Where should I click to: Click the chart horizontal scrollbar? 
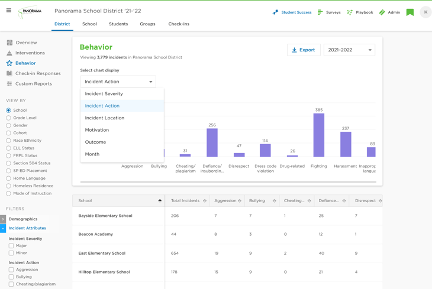(228, 182)
